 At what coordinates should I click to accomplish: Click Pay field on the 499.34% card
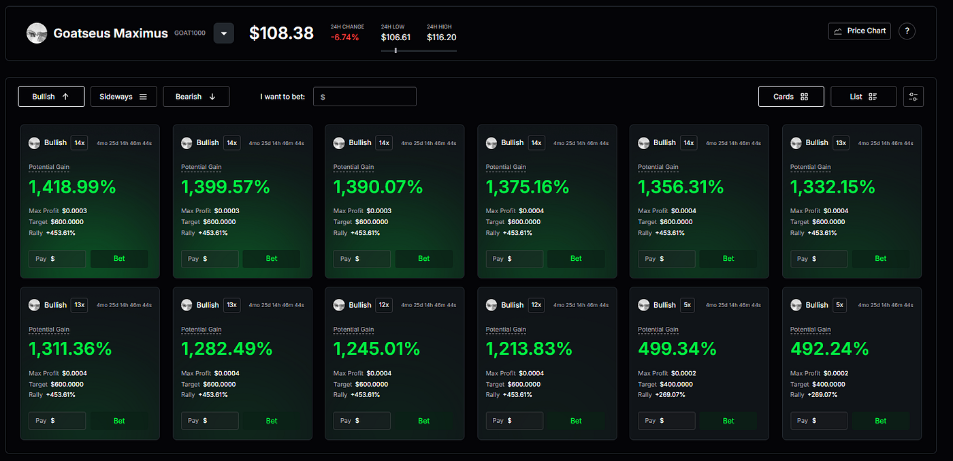pyautogui.click(x=666, y=421)
